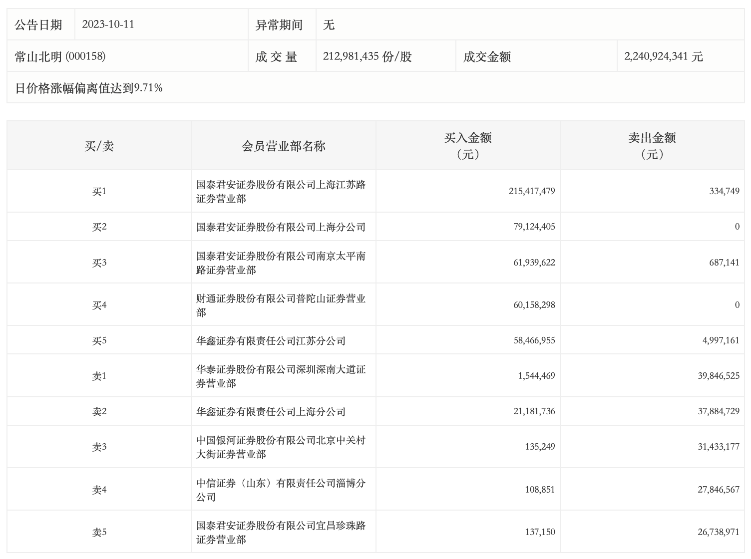Click 国泰君安证券股份有限公司上海分公司 name
Screen dimensions: 751x559
pyautogui.click(x=281, y=227)
